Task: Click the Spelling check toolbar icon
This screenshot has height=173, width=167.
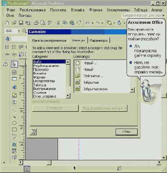Action: point(50,23)
